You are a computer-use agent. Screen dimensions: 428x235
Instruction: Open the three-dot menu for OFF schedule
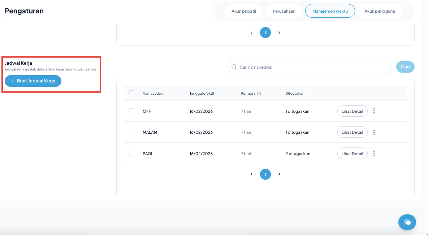pos(374,111)
